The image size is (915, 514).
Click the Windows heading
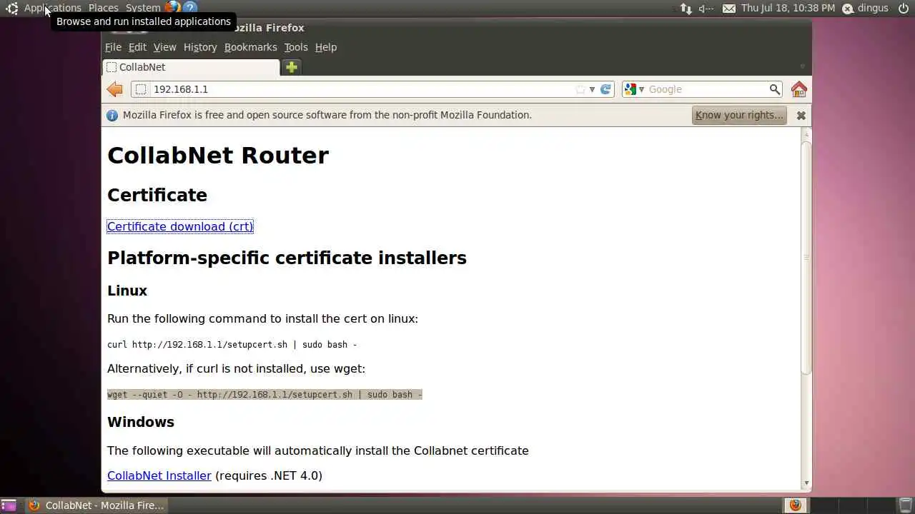[141, 422]
